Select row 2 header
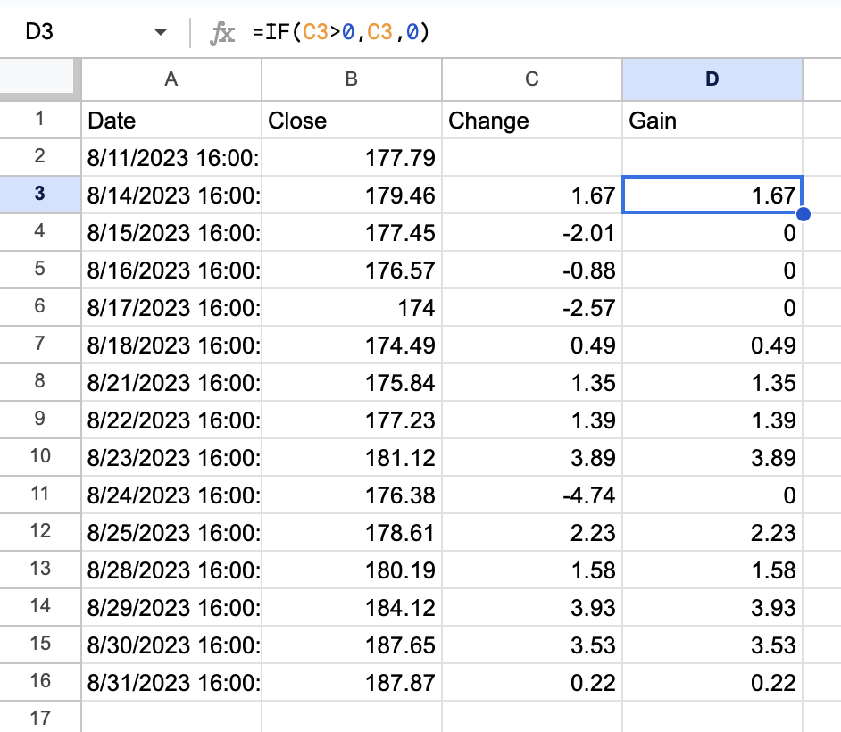The width and height of the screenshot is (841, 732). pos(39,157)
